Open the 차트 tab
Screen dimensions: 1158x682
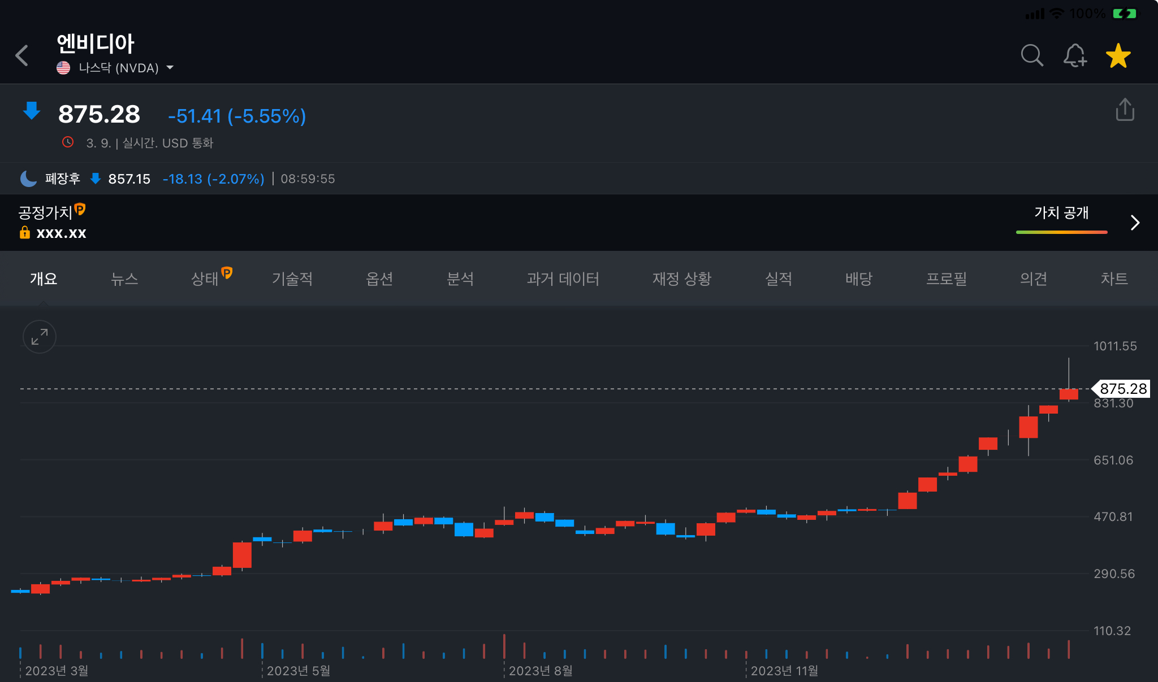click(1114, 279)
